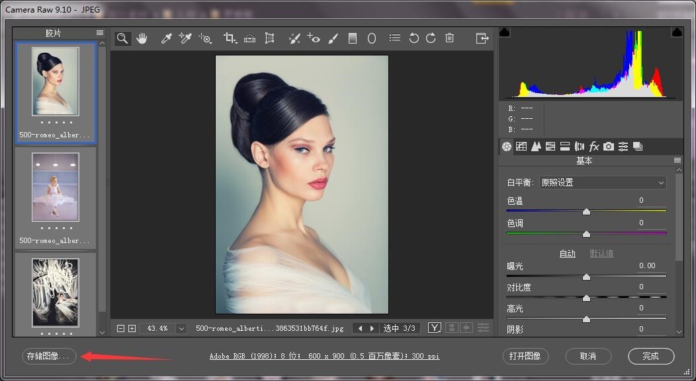Switch to the Tone Curve panel tab
The image size is (696, 381).
521,147
